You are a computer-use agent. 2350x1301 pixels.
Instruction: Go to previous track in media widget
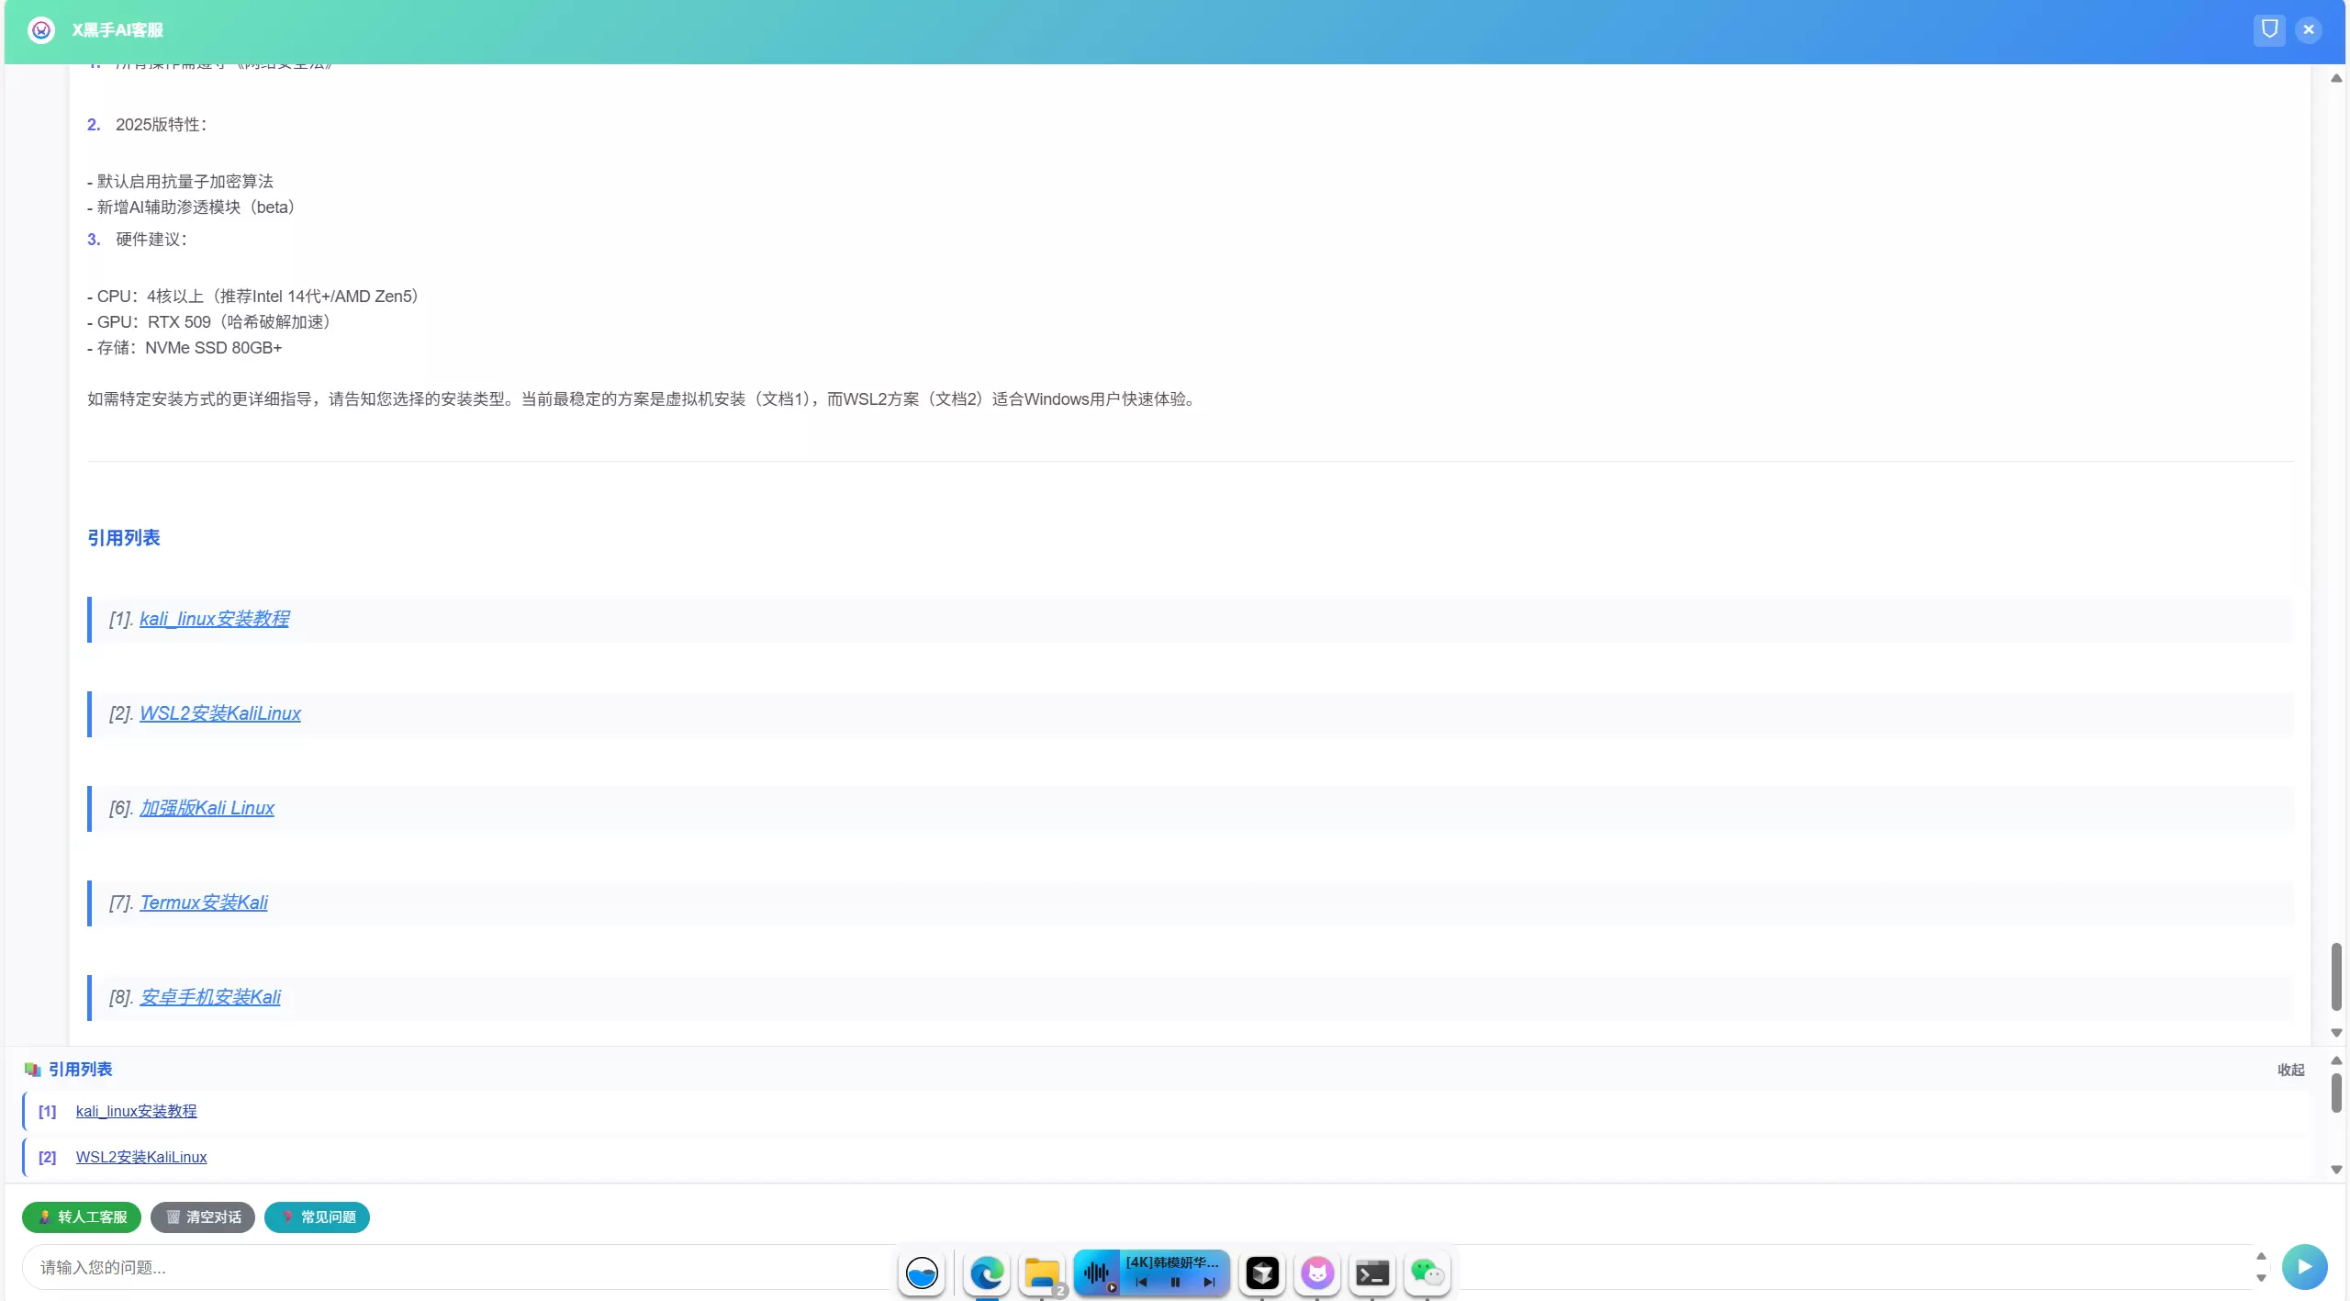coord(1141,1283)
